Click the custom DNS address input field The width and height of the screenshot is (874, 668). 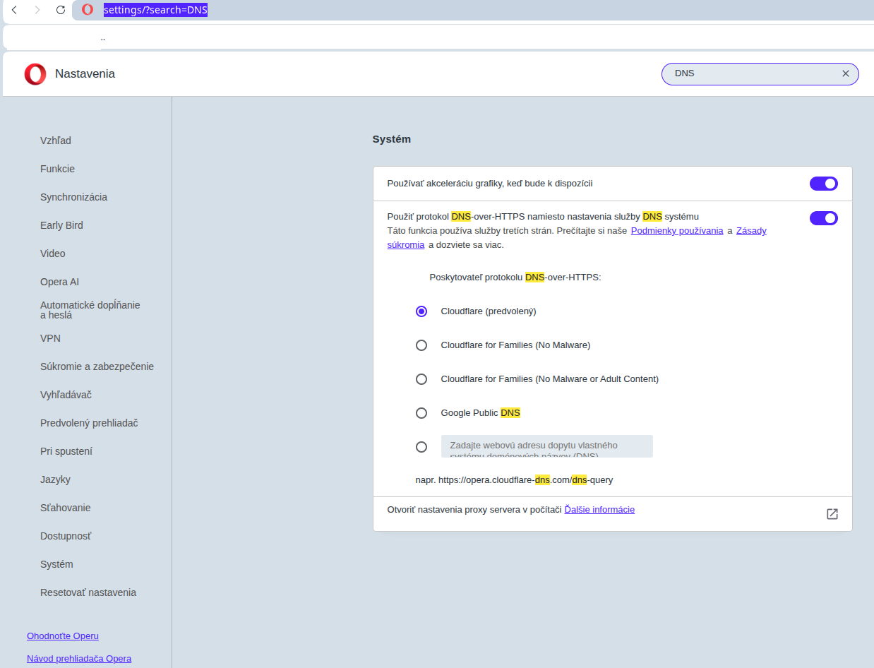click(x=546, y=446)
